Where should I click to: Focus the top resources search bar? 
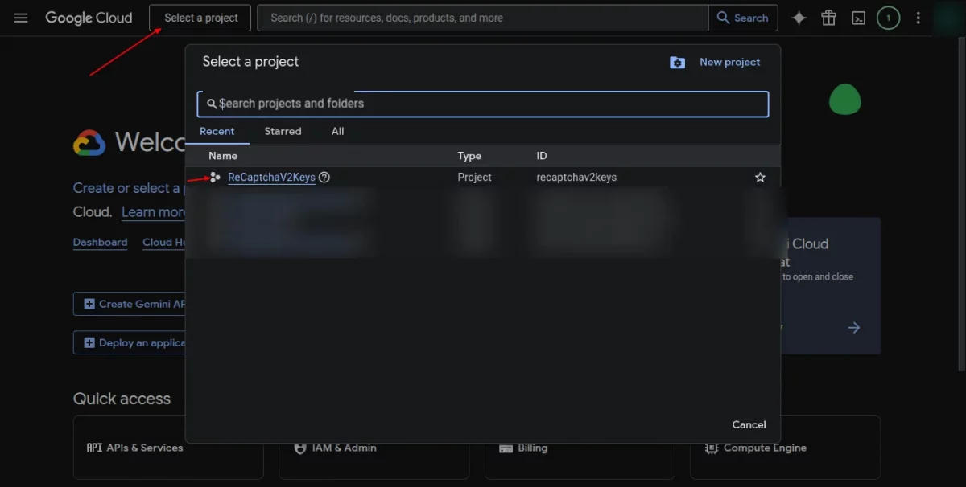(483, 18)
